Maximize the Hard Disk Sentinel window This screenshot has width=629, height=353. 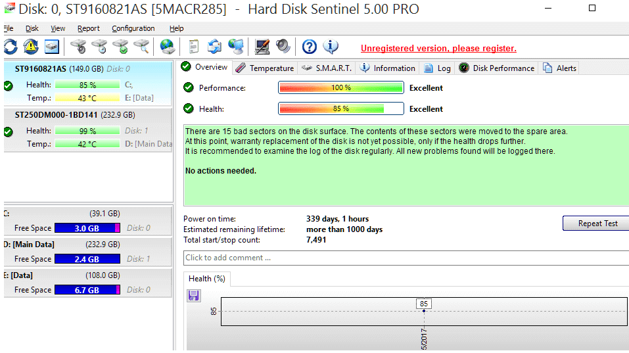(592, 8)
